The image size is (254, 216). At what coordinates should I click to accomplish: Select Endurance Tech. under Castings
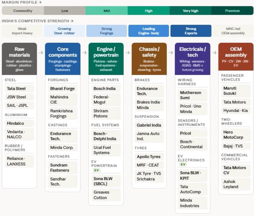pos(63,136)
